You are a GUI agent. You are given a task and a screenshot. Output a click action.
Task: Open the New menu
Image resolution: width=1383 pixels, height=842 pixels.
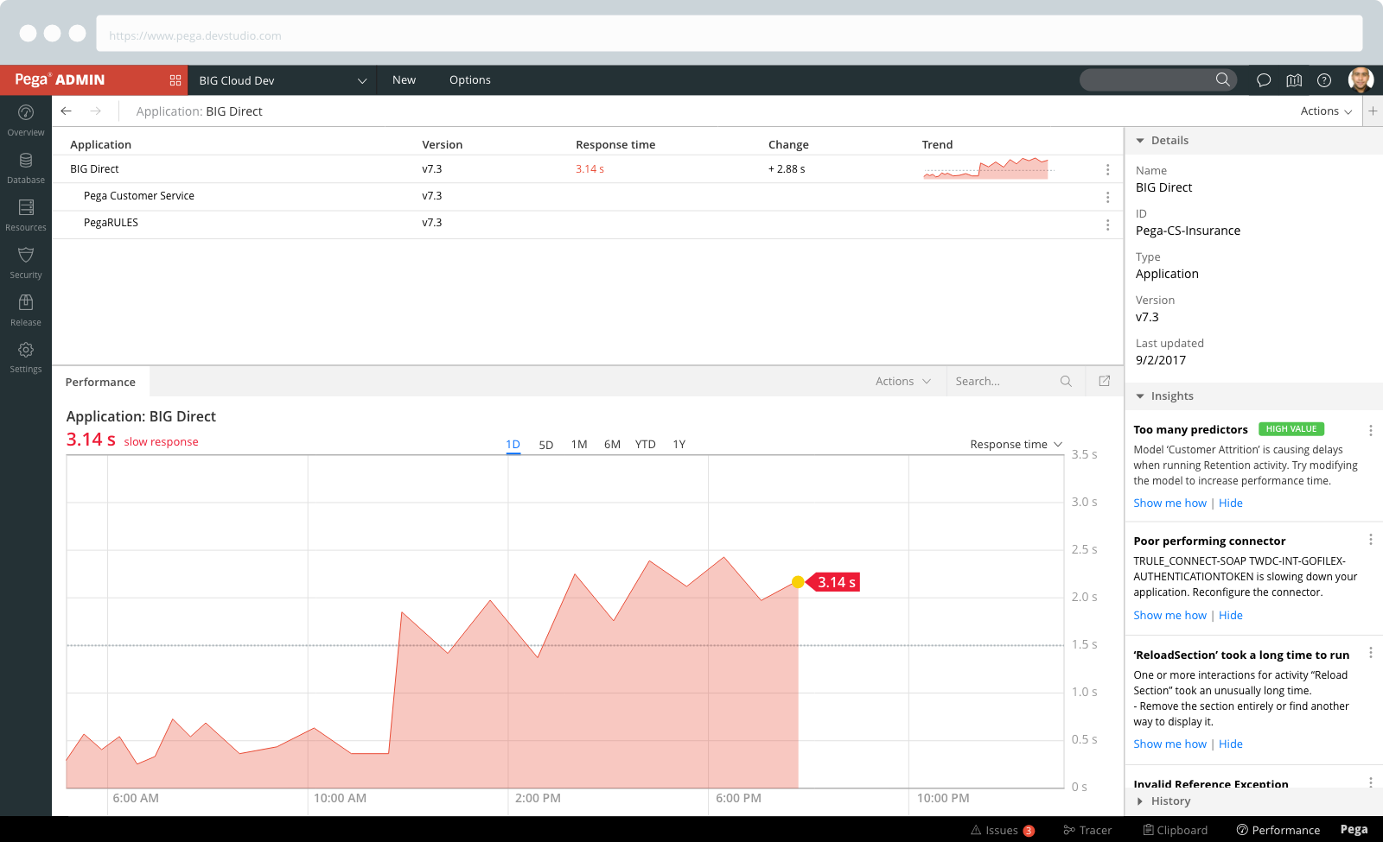(404, 79)
